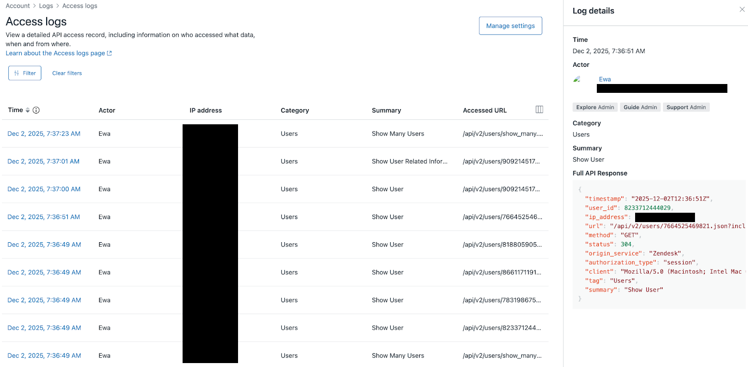
Task: Click actor name Ewa in Log details
Action: [x=605, y=79]
